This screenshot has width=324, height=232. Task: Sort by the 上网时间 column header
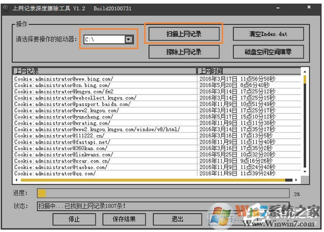249,71
